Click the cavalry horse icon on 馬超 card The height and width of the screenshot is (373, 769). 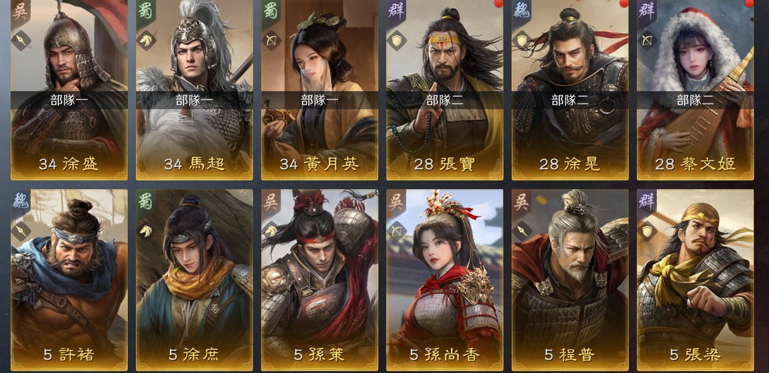(x=146, y=41)
